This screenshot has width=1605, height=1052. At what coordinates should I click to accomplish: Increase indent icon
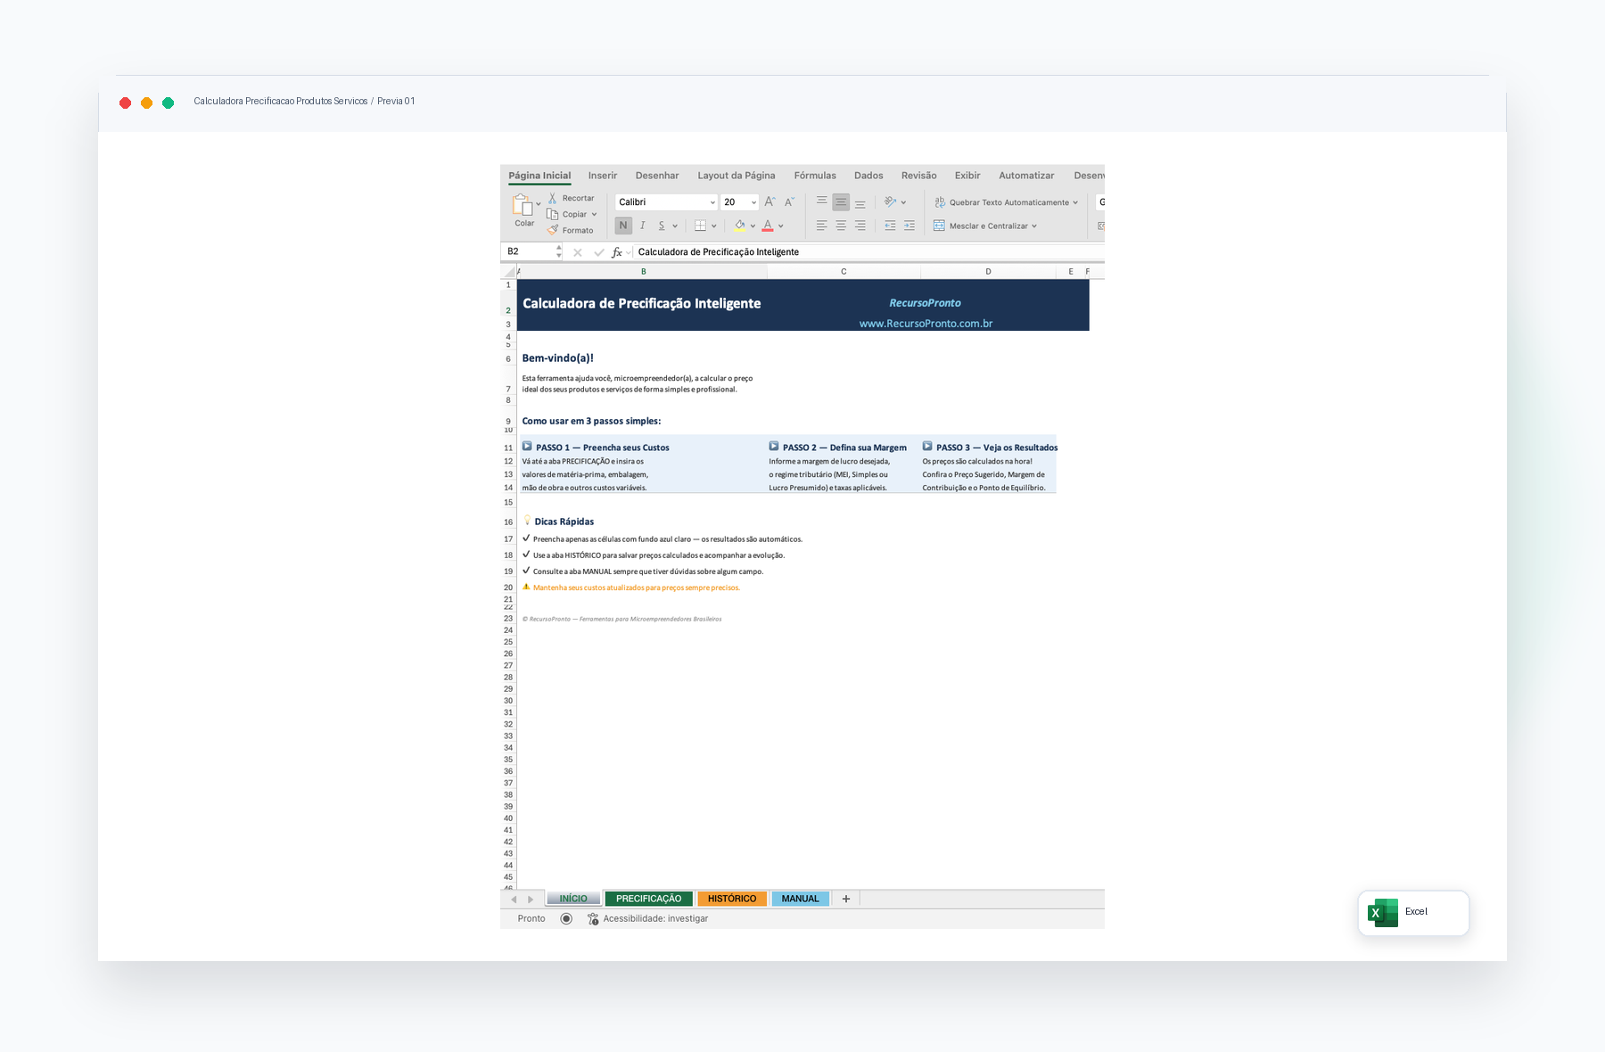tap(909, 226)
